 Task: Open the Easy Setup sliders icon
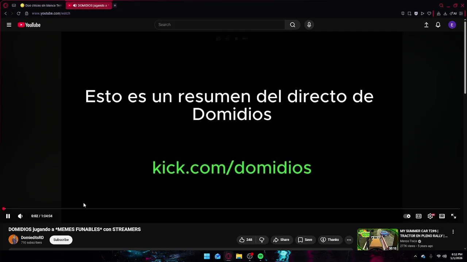click(461, 13)
